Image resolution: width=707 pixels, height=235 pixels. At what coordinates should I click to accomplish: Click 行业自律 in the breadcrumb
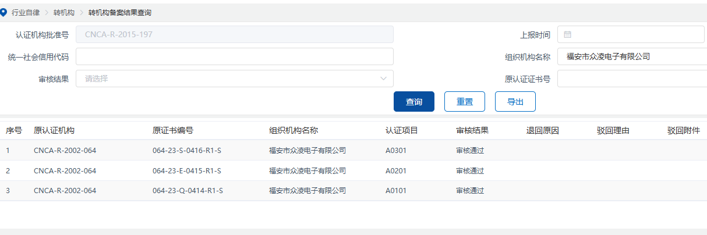coord(26,12)
